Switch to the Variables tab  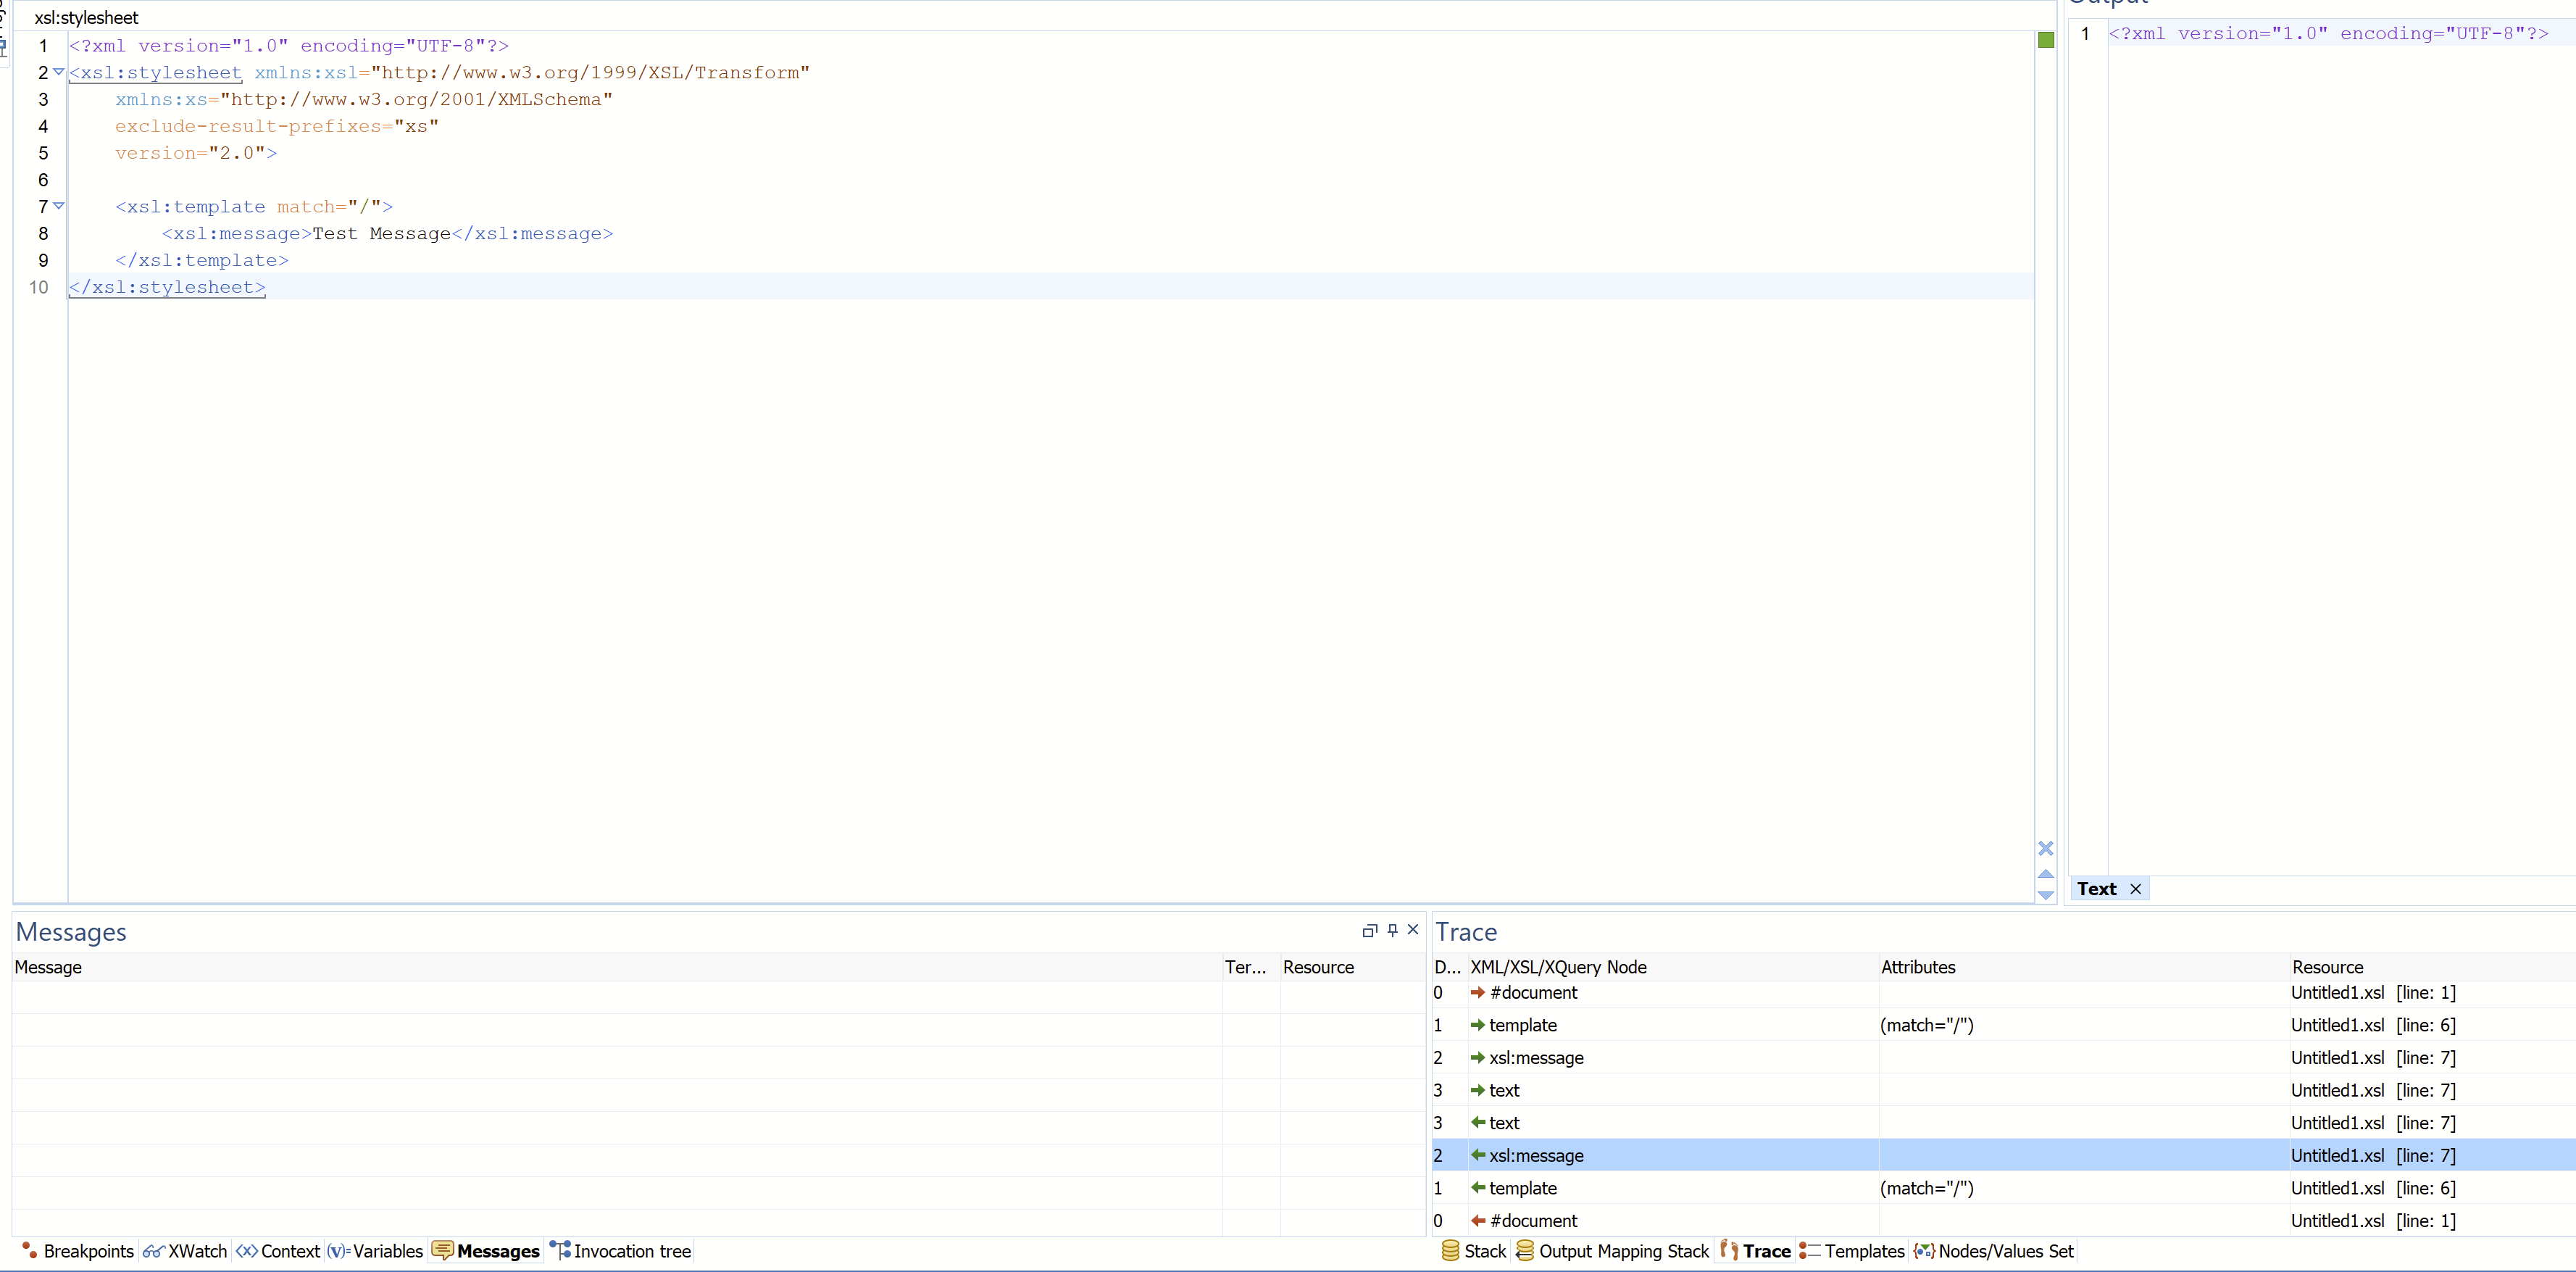click(x=376, y=1251)
